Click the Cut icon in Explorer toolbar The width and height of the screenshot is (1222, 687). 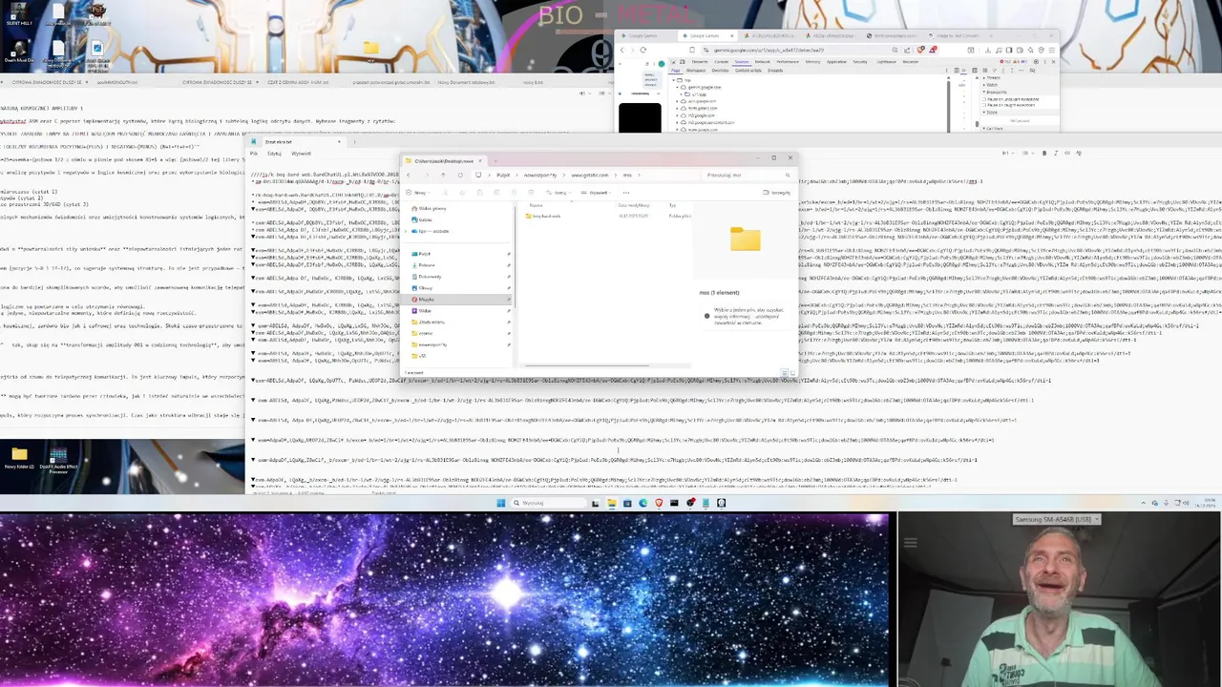click(446, 193)
